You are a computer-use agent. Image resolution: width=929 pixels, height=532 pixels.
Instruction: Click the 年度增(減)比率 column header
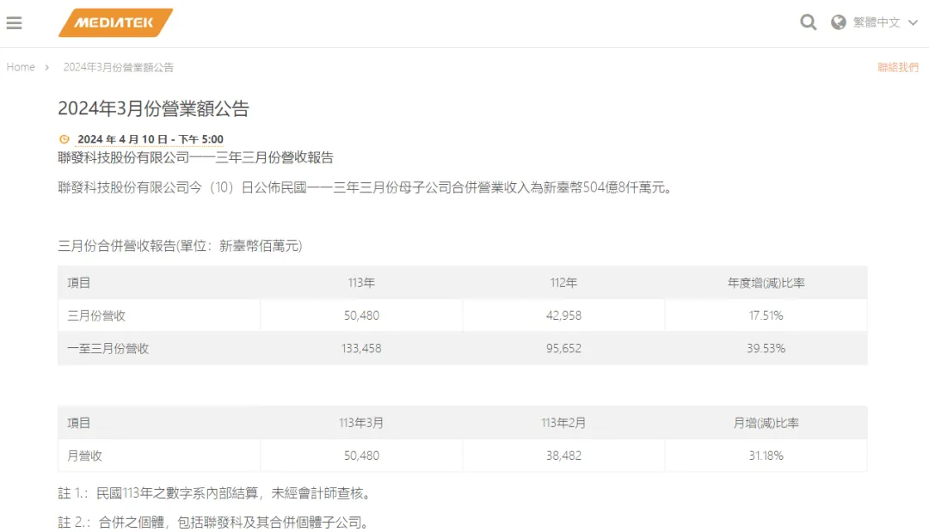pos(766,283)
